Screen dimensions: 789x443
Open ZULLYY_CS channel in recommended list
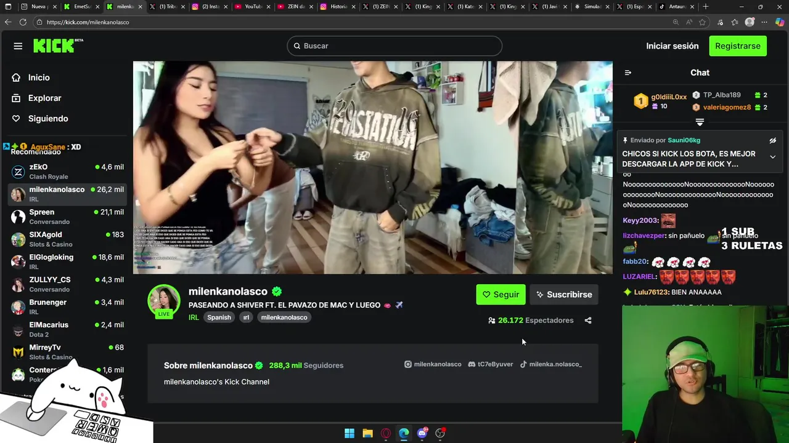68,284
